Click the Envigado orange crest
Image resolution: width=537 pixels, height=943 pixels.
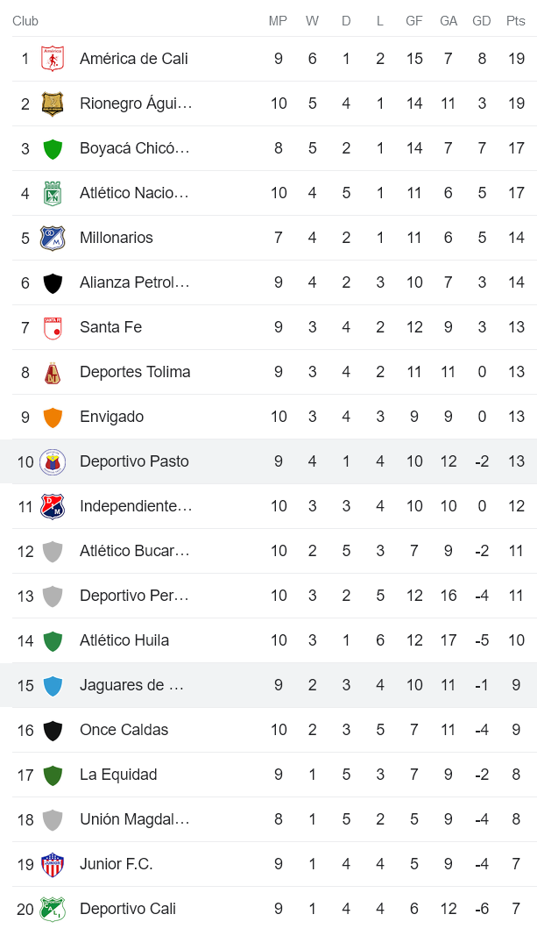coord(53,417)
